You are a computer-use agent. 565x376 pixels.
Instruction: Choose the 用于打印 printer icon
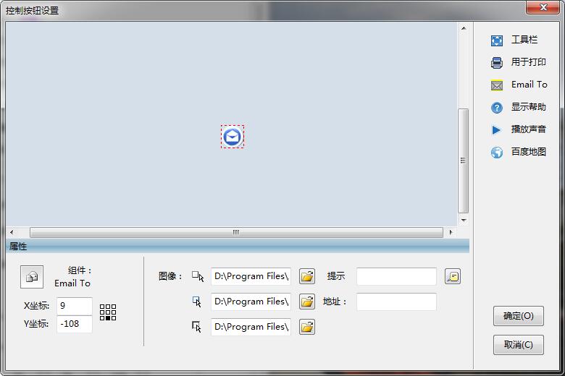497,63
